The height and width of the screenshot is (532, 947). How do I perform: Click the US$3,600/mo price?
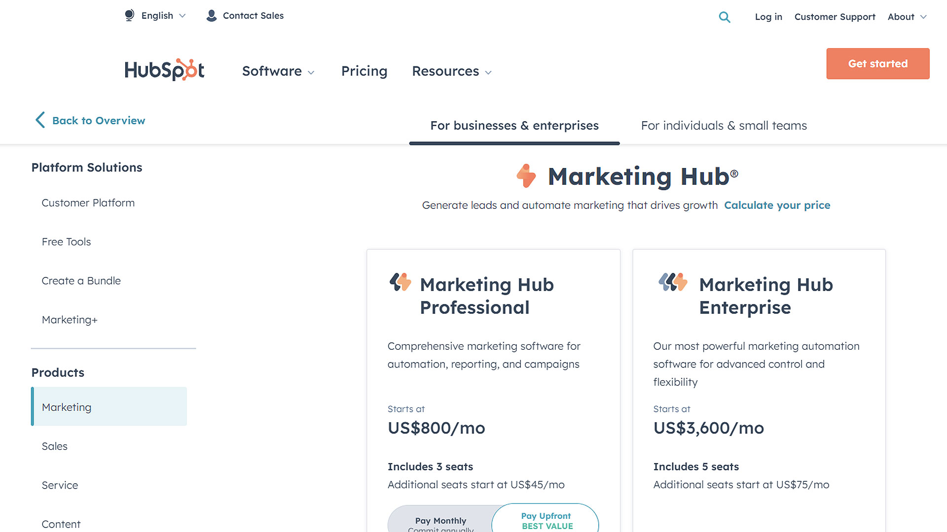pyautogui.click(x=708, y=428)
